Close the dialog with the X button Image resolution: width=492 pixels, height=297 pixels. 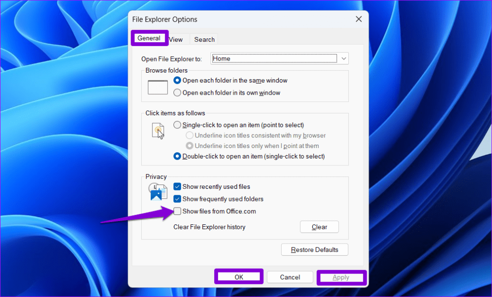click(358, 19)
